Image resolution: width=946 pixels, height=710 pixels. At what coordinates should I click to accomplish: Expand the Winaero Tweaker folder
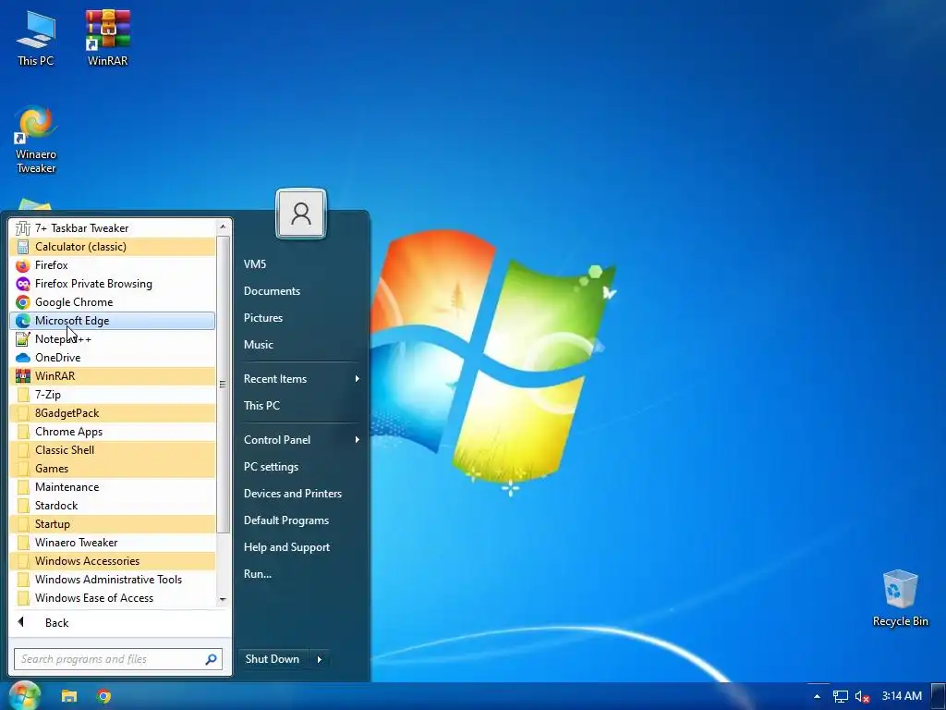point(113,543)
